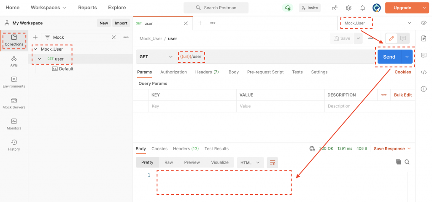Viewport: 432px width, 202px height.
Task: Switch to build mode pencil icon
Action: (x=391, y=38)
